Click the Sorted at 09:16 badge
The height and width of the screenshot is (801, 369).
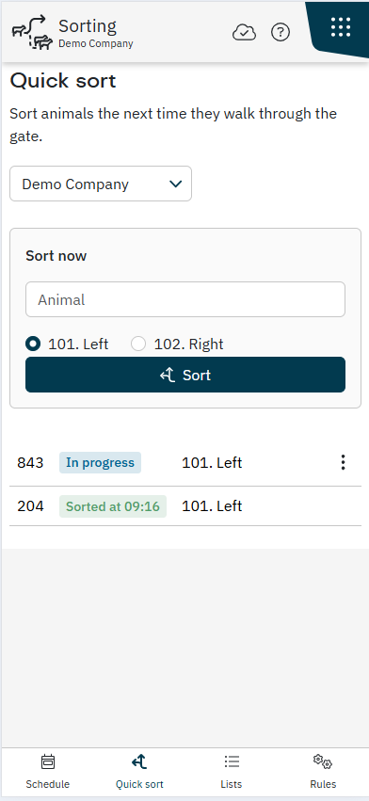pyautogui.click(x=113, y=506)
